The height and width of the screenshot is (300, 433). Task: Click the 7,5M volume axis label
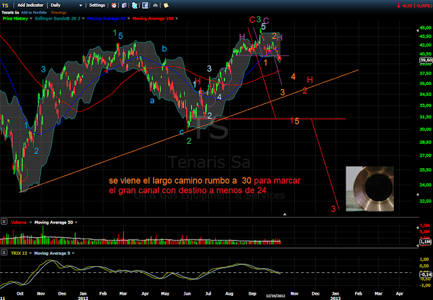(x=426, y=226)
